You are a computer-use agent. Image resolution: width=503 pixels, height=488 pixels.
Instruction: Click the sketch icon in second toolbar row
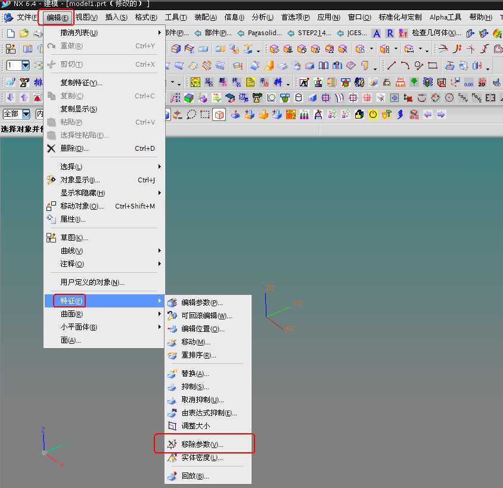coord(11,49)
